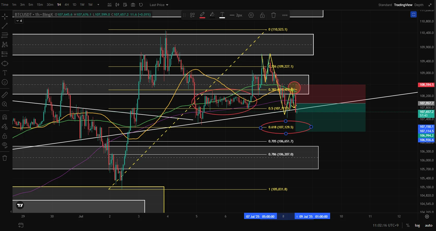Open the indicators menu
Screen dimensions: 436x231
pyautogui.click(x=110, y=5)
